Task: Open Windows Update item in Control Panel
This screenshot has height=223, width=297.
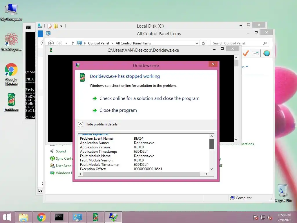Action: coord(61,173)
